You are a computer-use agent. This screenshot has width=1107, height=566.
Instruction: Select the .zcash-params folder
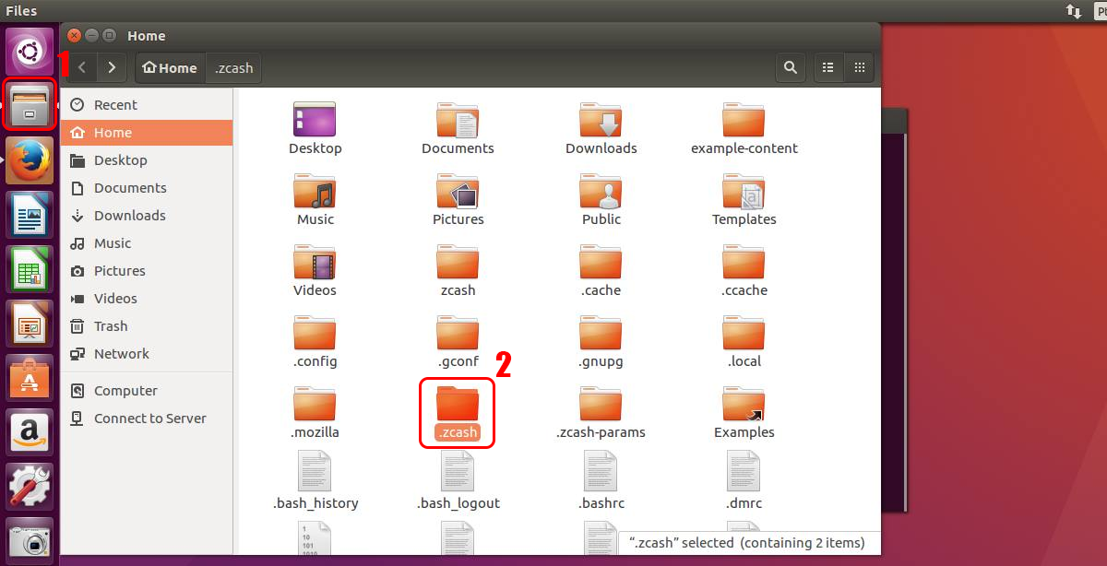tap(601, 413)
